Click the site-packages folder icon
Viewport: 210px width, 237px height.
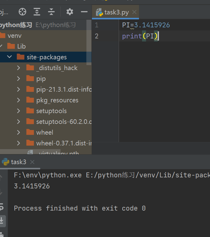21,57
